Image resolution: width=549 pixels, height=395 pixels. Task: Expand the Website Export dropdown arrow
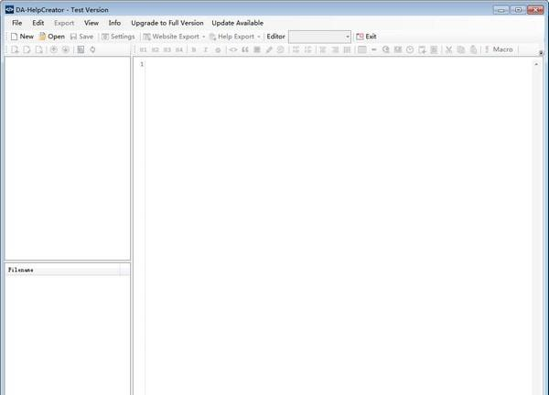click(x=203, y=37)
